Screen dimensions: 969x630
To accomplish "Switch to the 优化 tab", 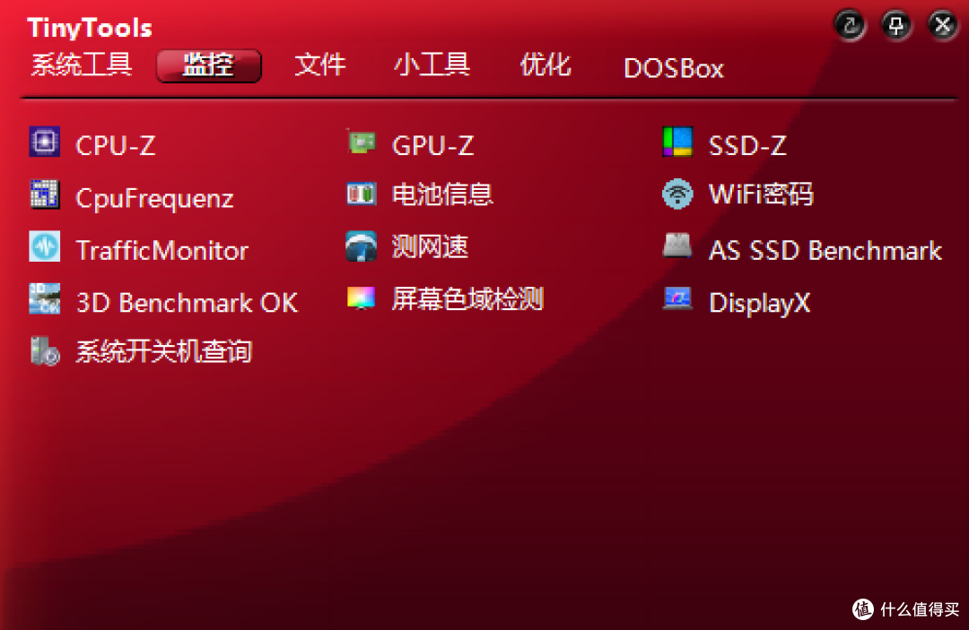I will tap(546, 65).
